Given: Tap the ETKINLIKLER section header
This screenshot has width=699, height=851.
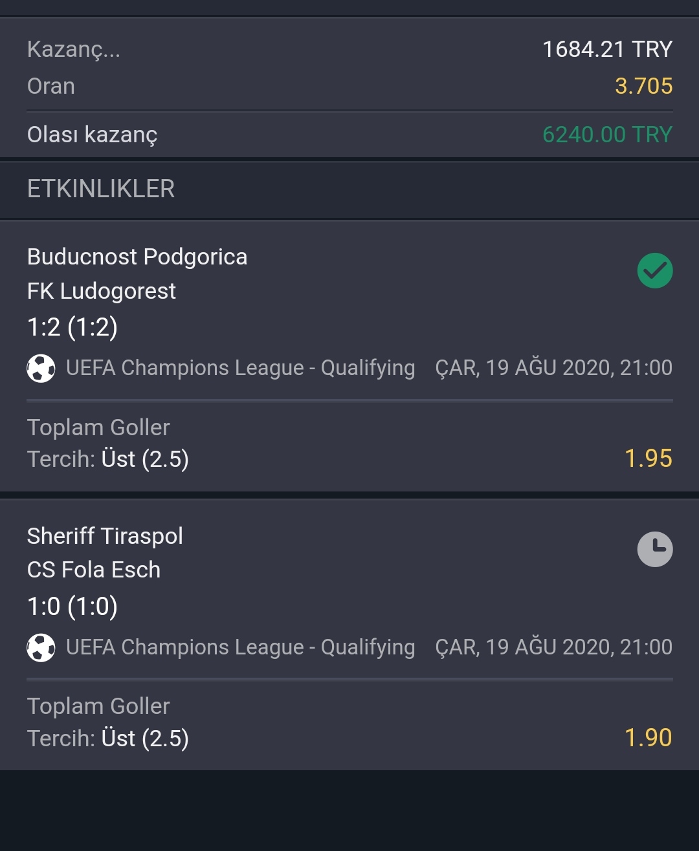Looking at the screenshot, I should tap(101, 189).
